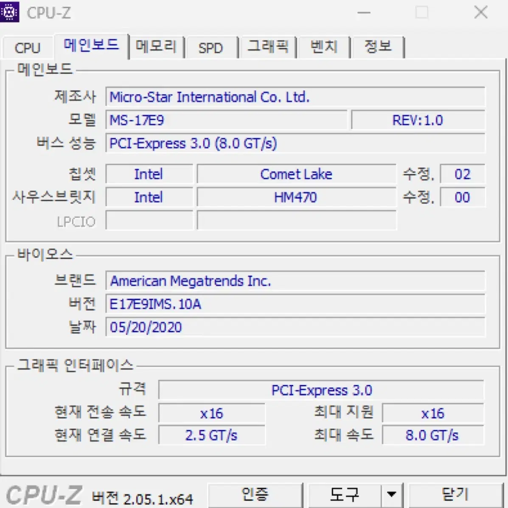Click the model value MS-17E9
The image size is (508, 508).
tap(227, 120)
